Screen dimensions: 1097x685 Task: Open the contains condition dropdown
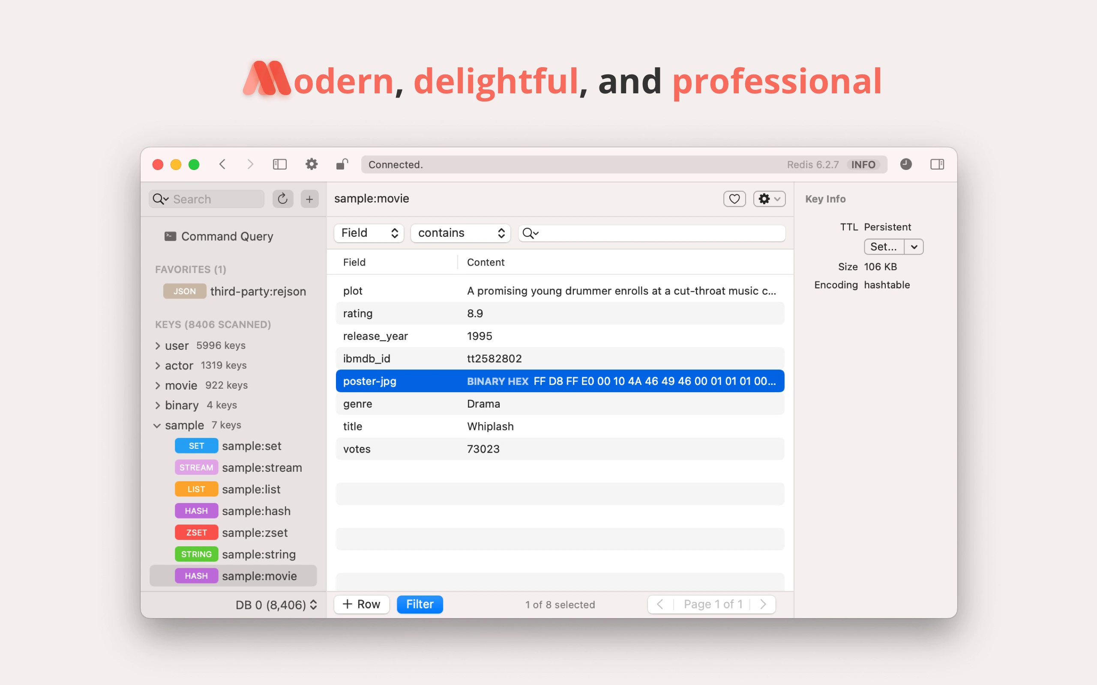coord(460,233)
